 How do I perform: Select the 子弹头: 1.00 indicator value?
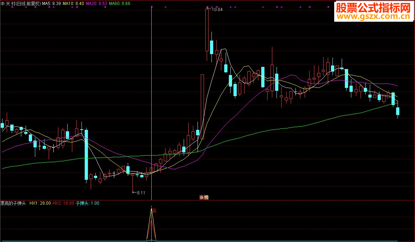pos(88,203)
